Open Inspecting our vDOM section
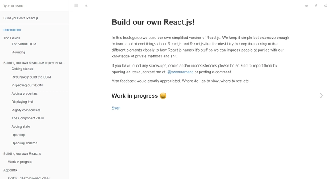332x179 pixels. coord(27,85)
